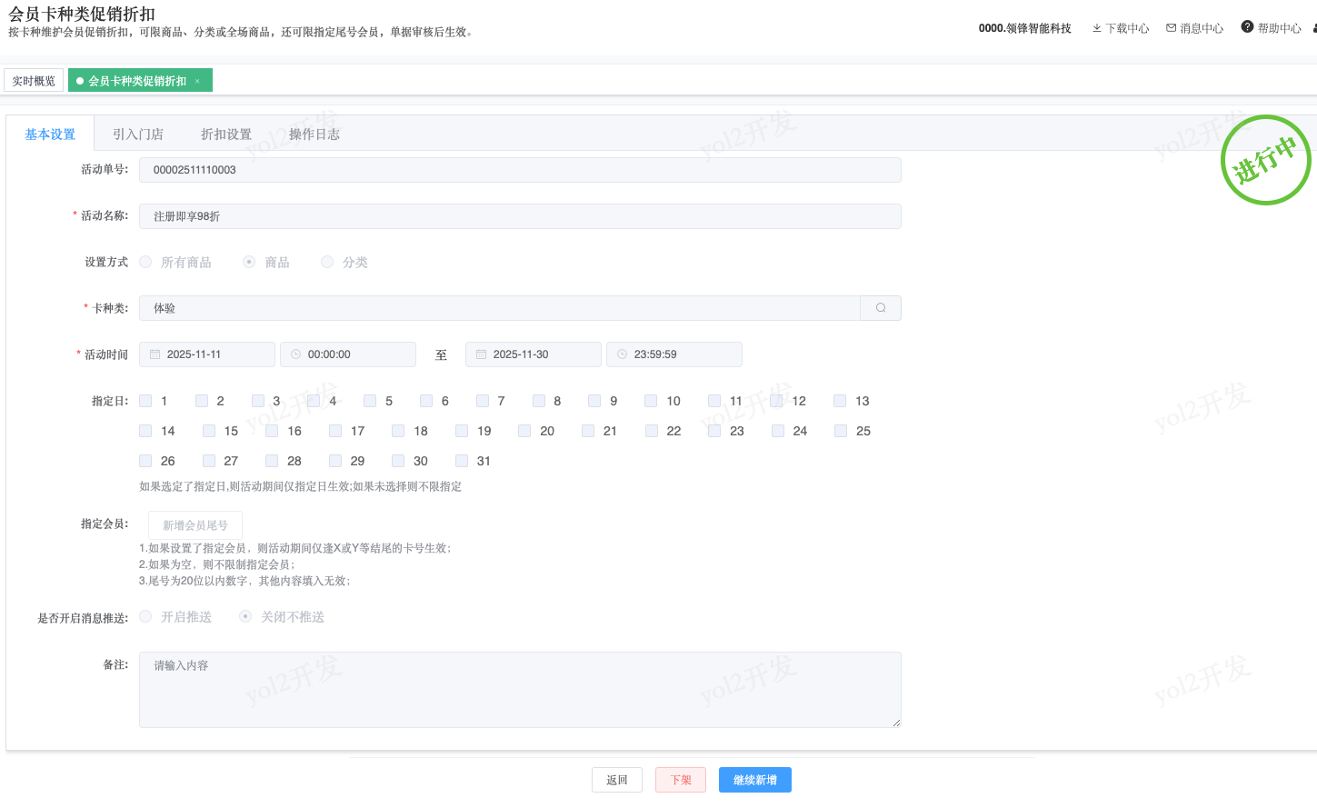Click the 下架 button
The width and height of the screenshot is (1317, 808).
coord(681,780)
